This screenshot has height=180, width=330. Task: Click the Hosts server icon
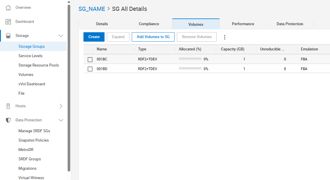[x=8, y=106]
